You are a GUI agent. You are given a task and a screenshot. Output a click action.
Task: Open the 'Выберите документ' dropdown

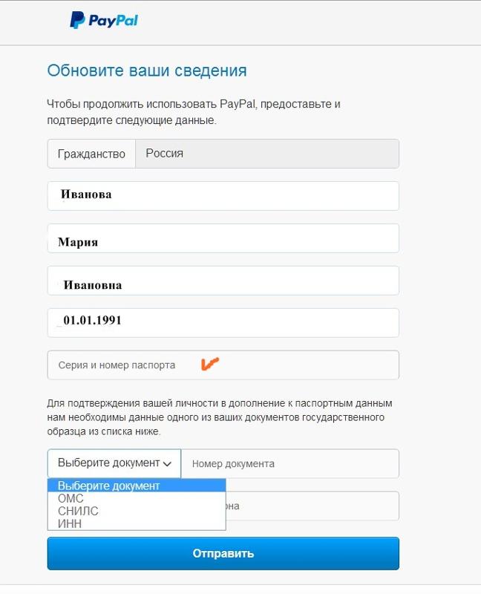[x=114, y=463]
